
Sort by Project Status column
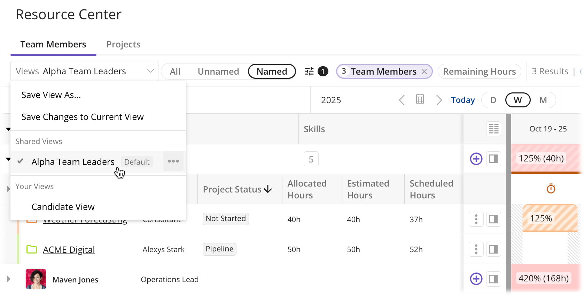coord(237,189)
